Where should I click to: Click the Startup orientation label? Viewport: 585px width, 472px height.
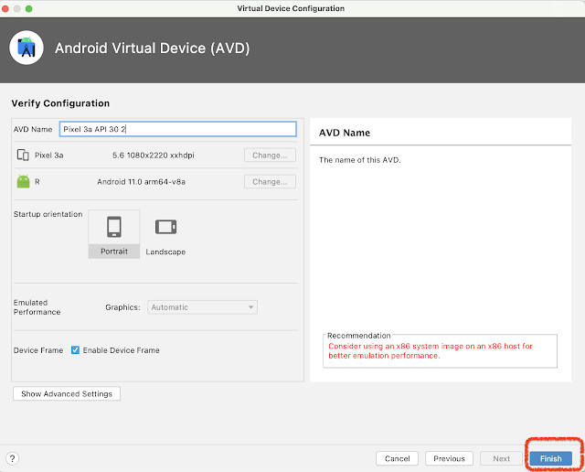[x=48, y=214]
